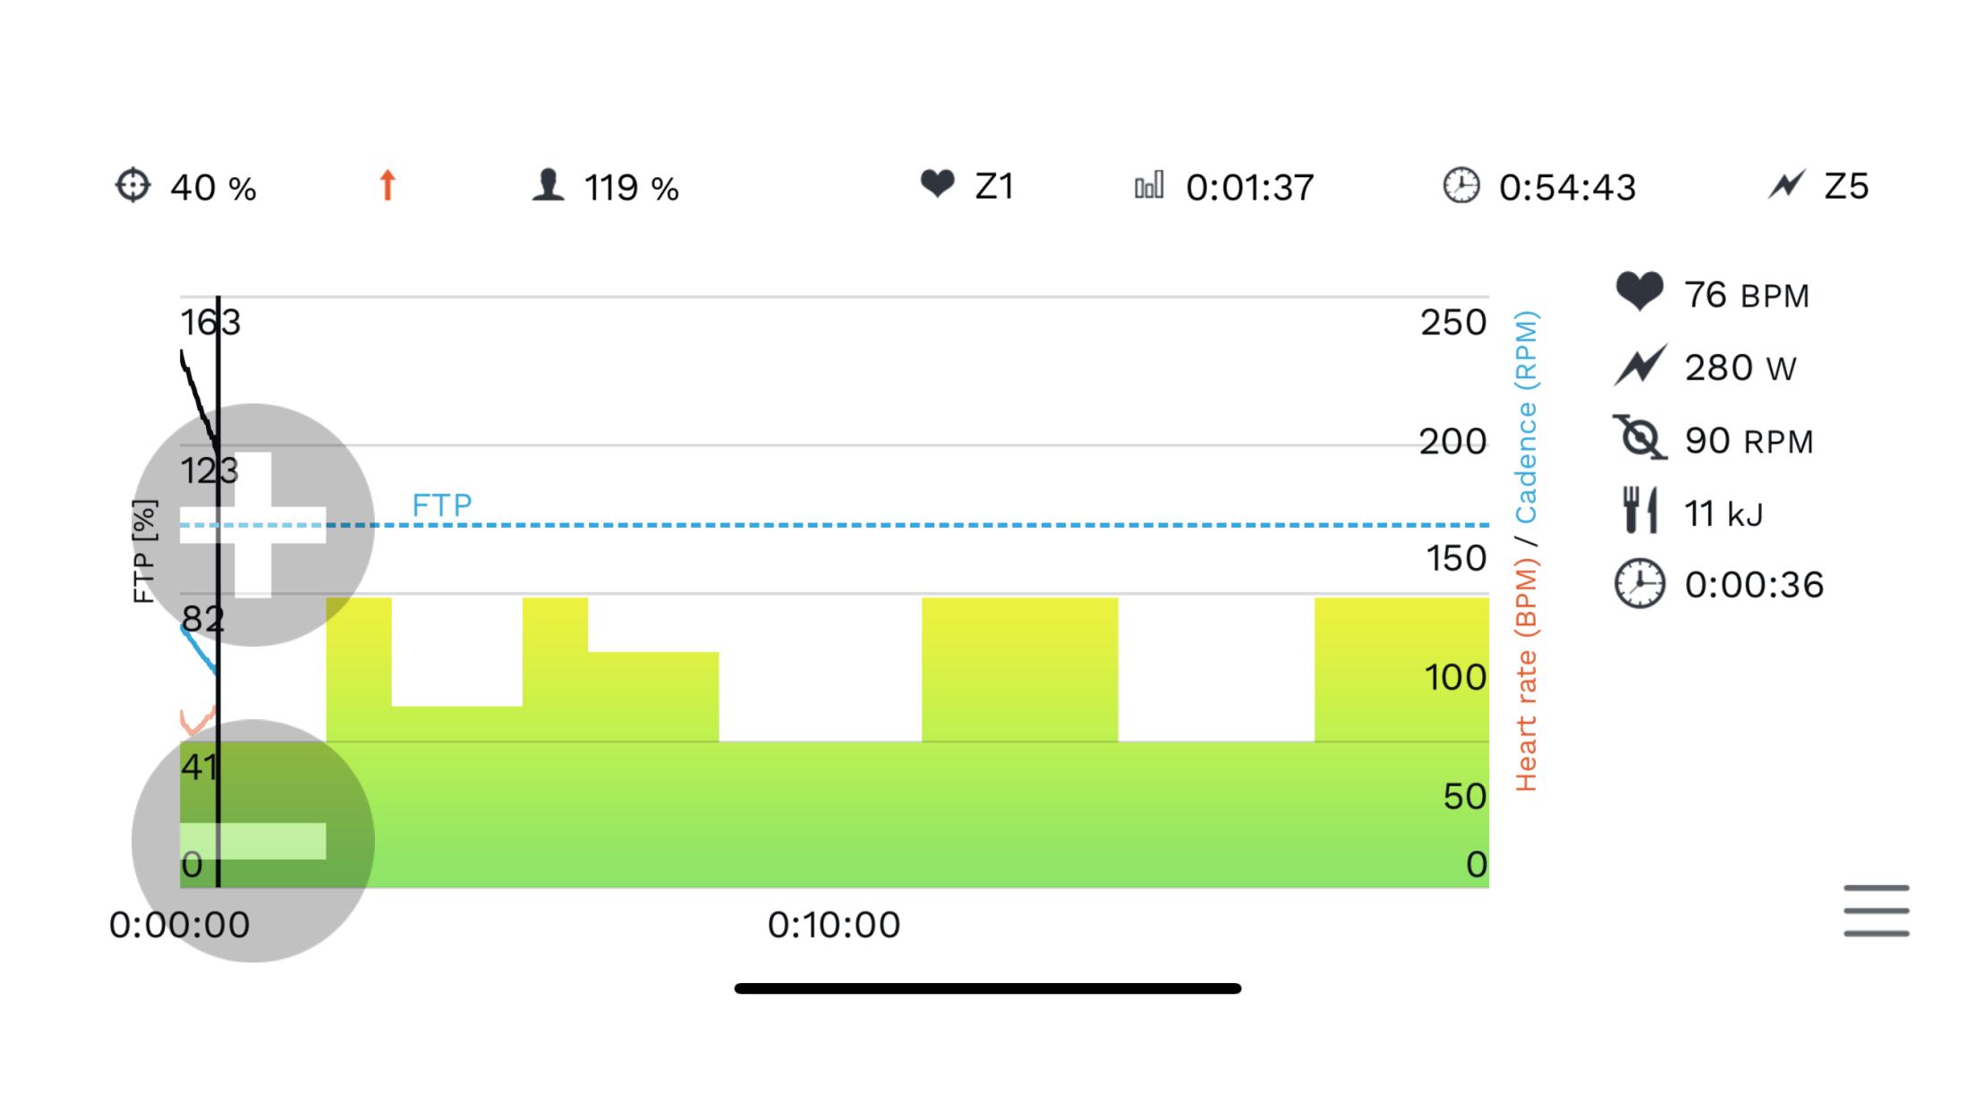Tap the crosshair target intensity icon

pyautogui.click(x=133, y=185)
